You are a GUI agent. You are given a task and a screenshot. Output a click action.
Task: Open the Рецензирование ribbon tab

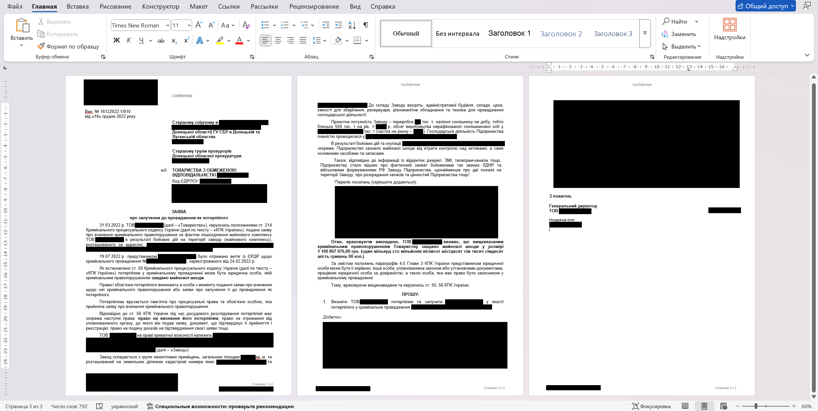314,6
